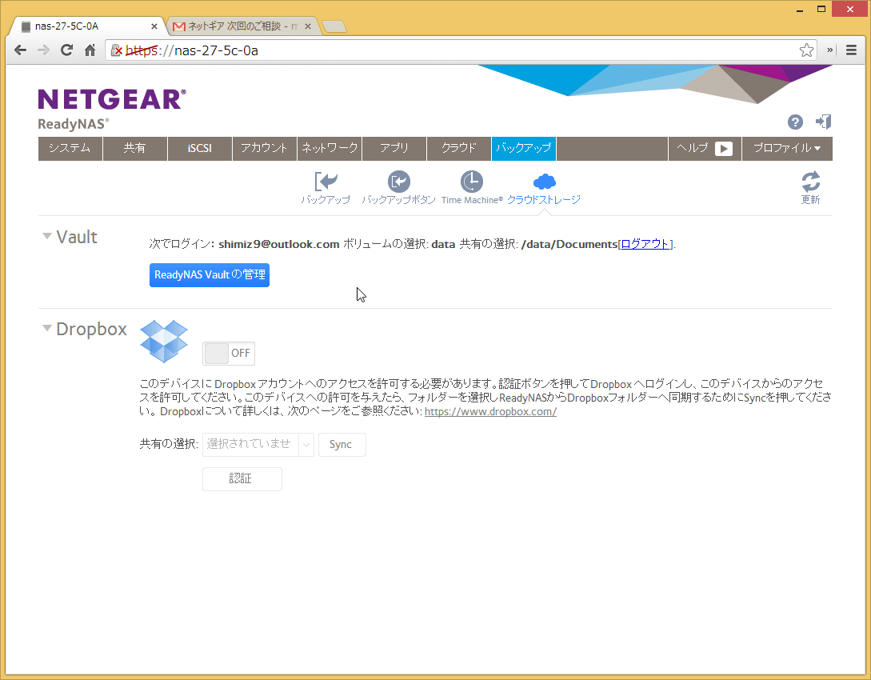Select the Time Machine clock icon
The width and height of the screenshot is (871, 680).
pyautogui.click(x=472, y=182)
